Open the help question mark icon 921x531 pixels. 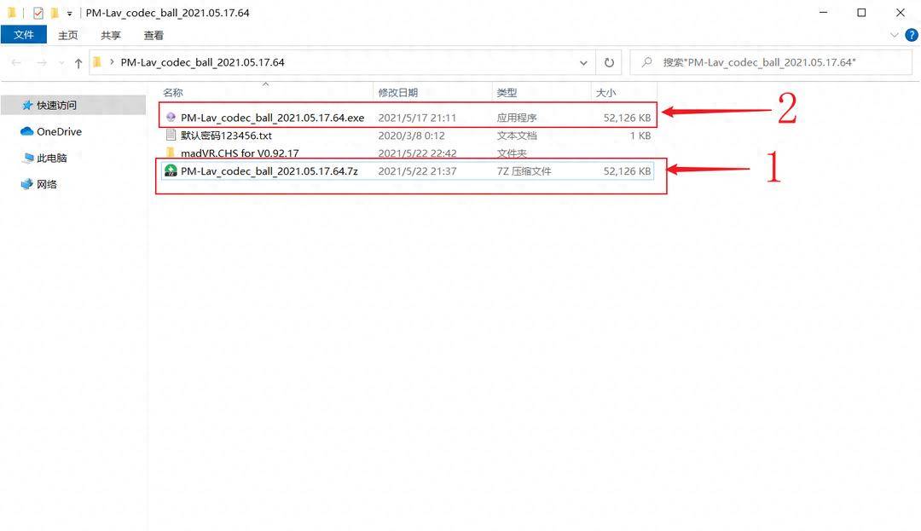click(x=911, y=35)
